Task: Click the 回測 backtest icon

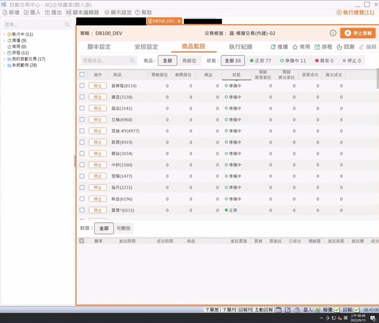Action: coord(339,47)
